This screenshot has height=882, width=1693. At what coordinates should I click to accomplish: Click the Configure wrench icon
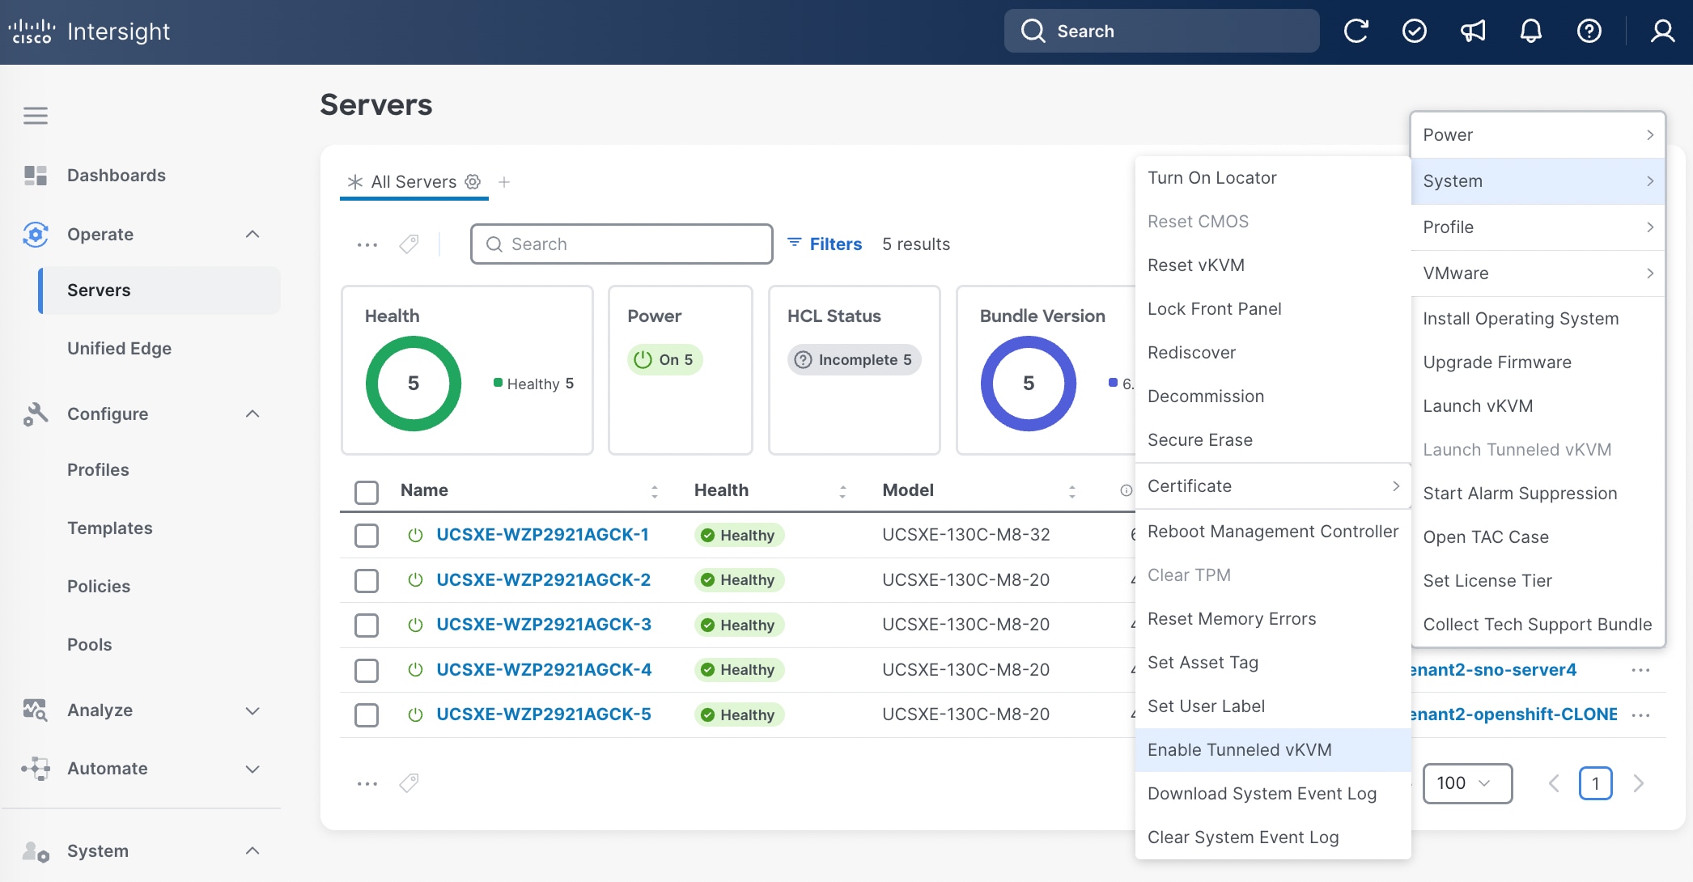click(x=36, y=414)
